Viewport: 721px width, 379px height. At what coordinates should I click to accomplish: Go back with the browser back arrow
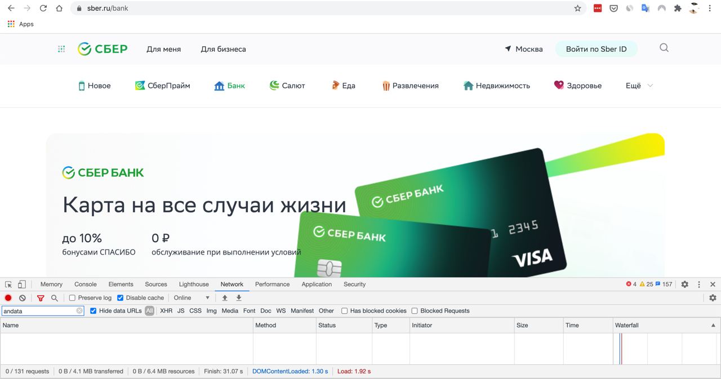coord(11,8)
